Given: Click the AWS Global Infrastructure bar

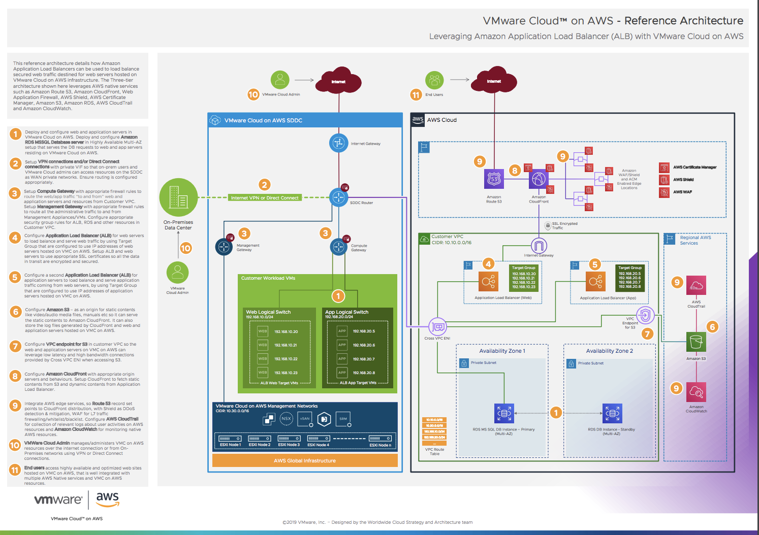Looking at the screenshot, I should (x=305, y=460).
